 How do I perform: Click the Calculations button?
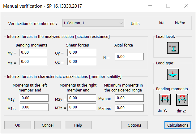(178, 125)
